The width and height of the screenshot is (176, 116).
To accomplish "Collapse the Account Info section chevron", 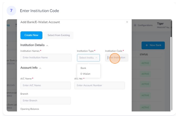I will tap(40, 68).
